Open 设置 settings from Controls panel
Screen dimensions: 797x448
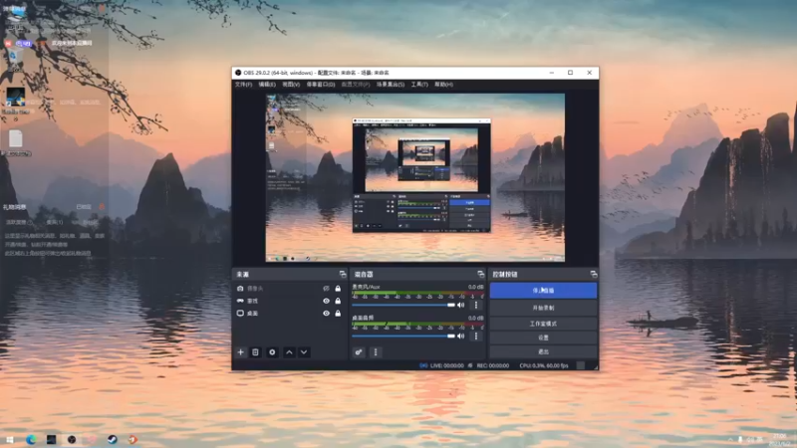(543, 337)
